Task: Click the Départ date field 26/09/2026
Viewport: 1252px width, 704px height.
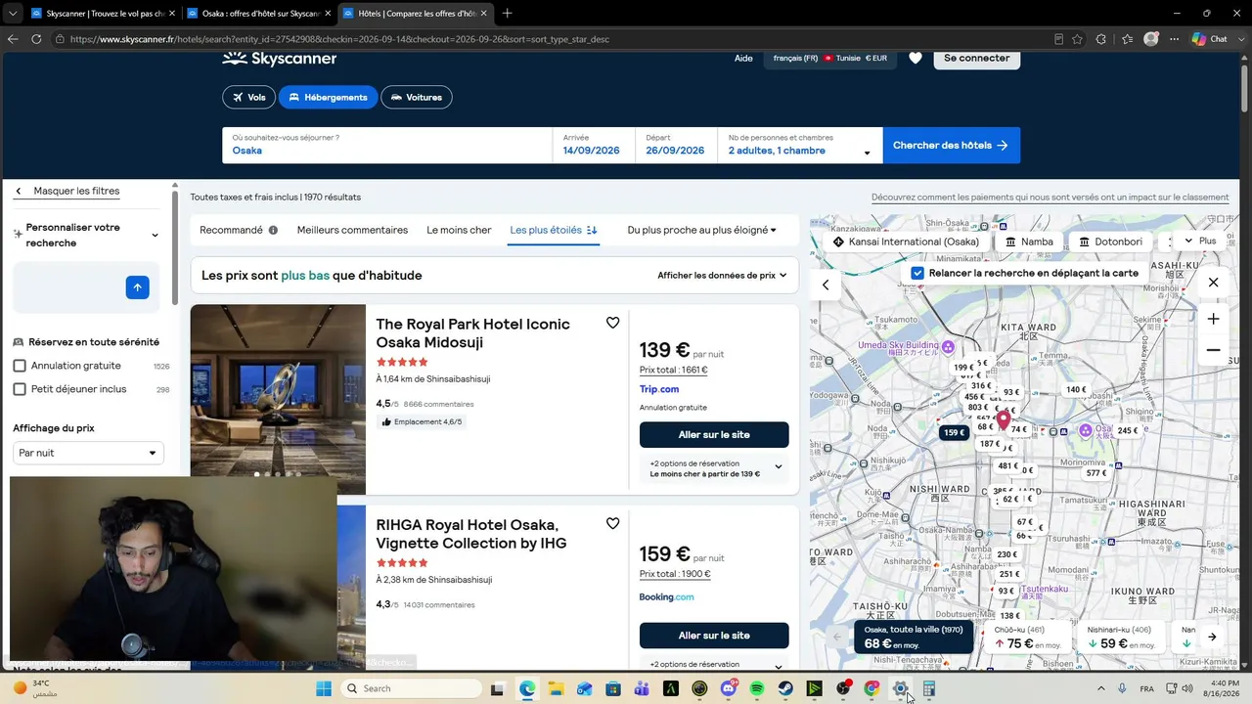Action: 676,146
